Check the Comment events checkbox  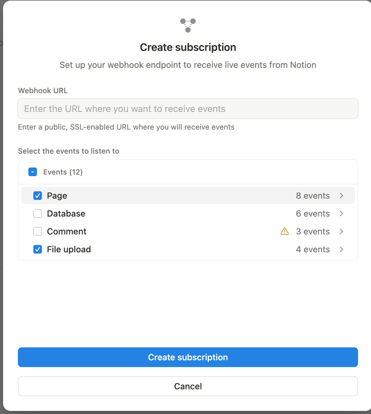[38, 231]
